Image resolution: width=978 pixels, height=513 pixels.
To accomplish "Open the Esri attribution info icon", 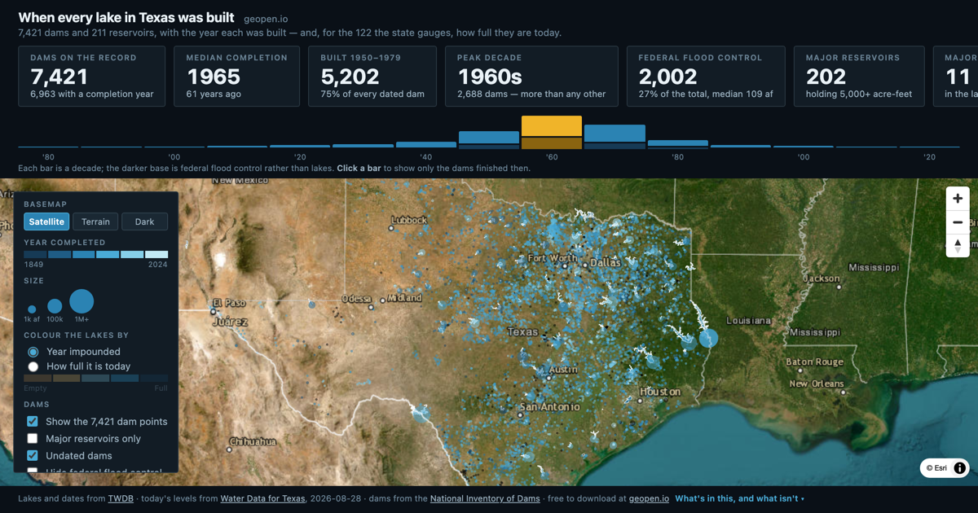I will (x=960, y=468).
